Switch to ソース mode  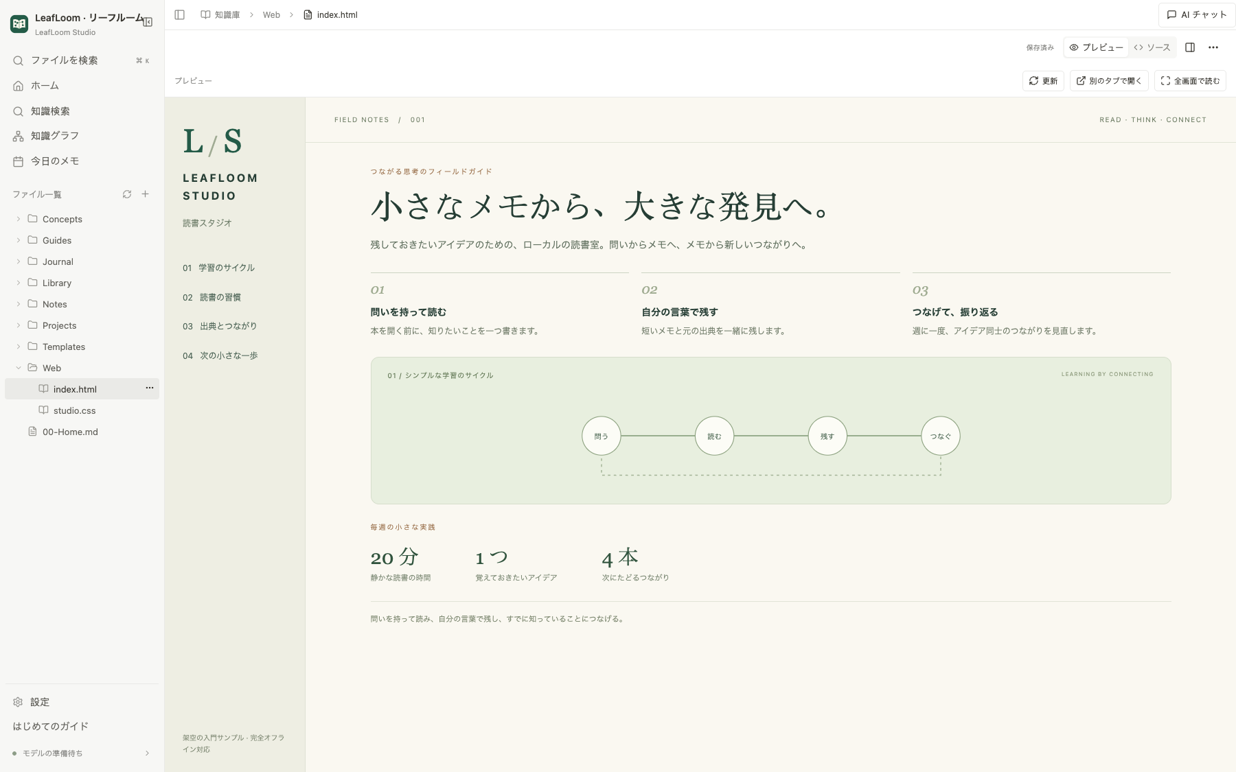point(1152,47)
